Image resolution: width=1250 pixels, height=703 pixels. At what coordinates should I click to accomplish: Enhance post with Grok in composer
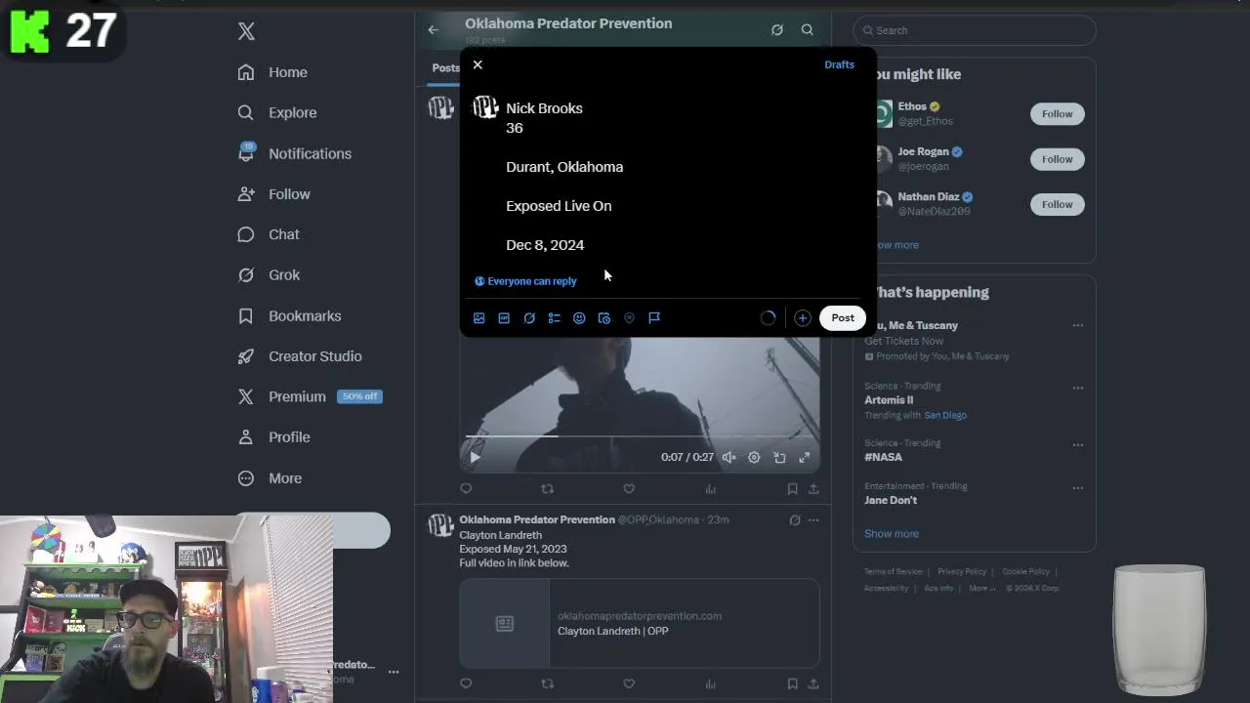coord(529,318)
